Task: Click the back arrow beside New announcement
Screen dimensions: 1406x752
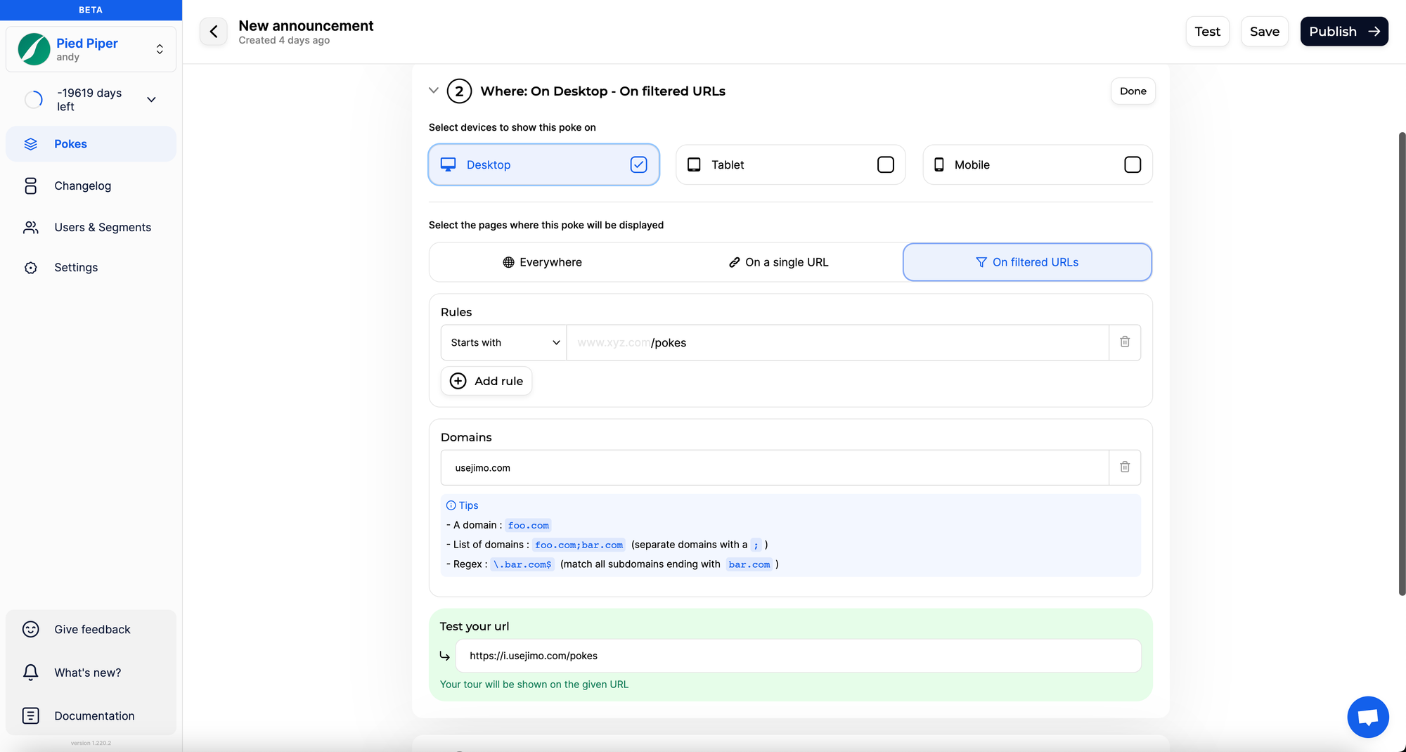Action: point(214,32)
